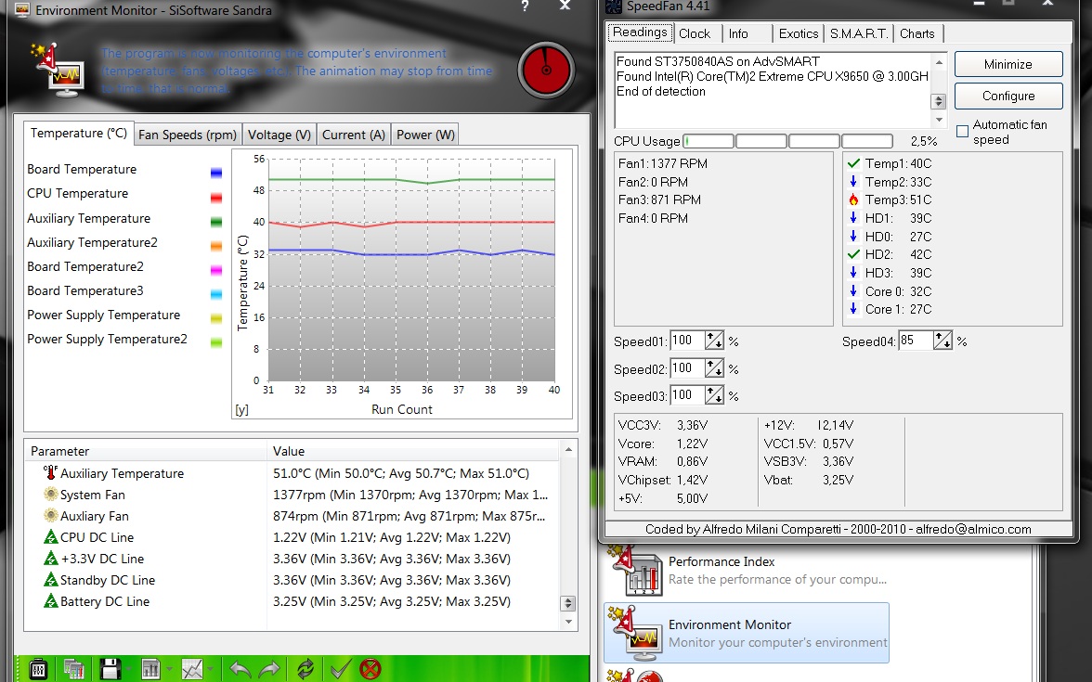Click the Minimize button in SpeedFan
Image resolution: width=1092 pixels, height=682 pixels.
(x=1008, y=64)
